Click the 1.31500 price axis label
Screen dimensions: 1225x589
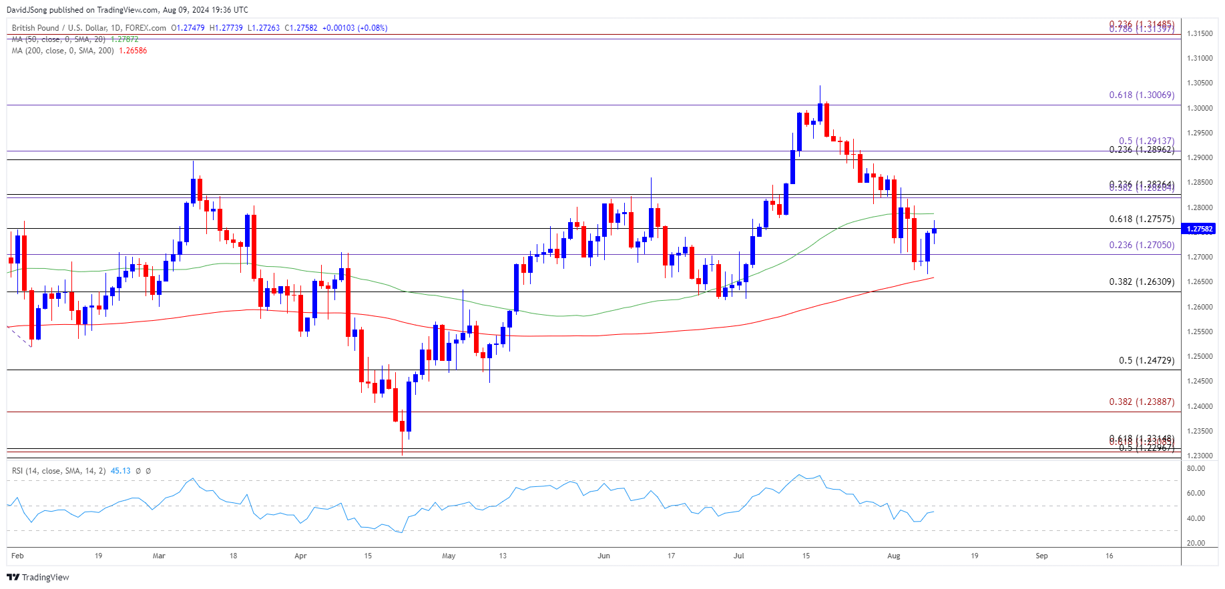pyautogui.click(x=1200, y=33)
